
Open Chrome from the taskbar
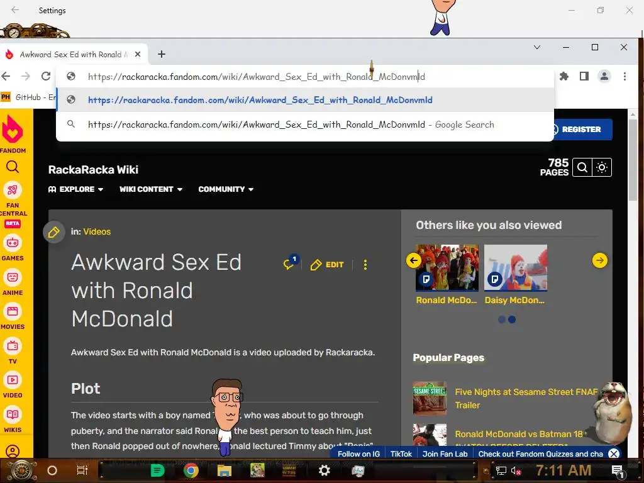(x=191, y=470)
